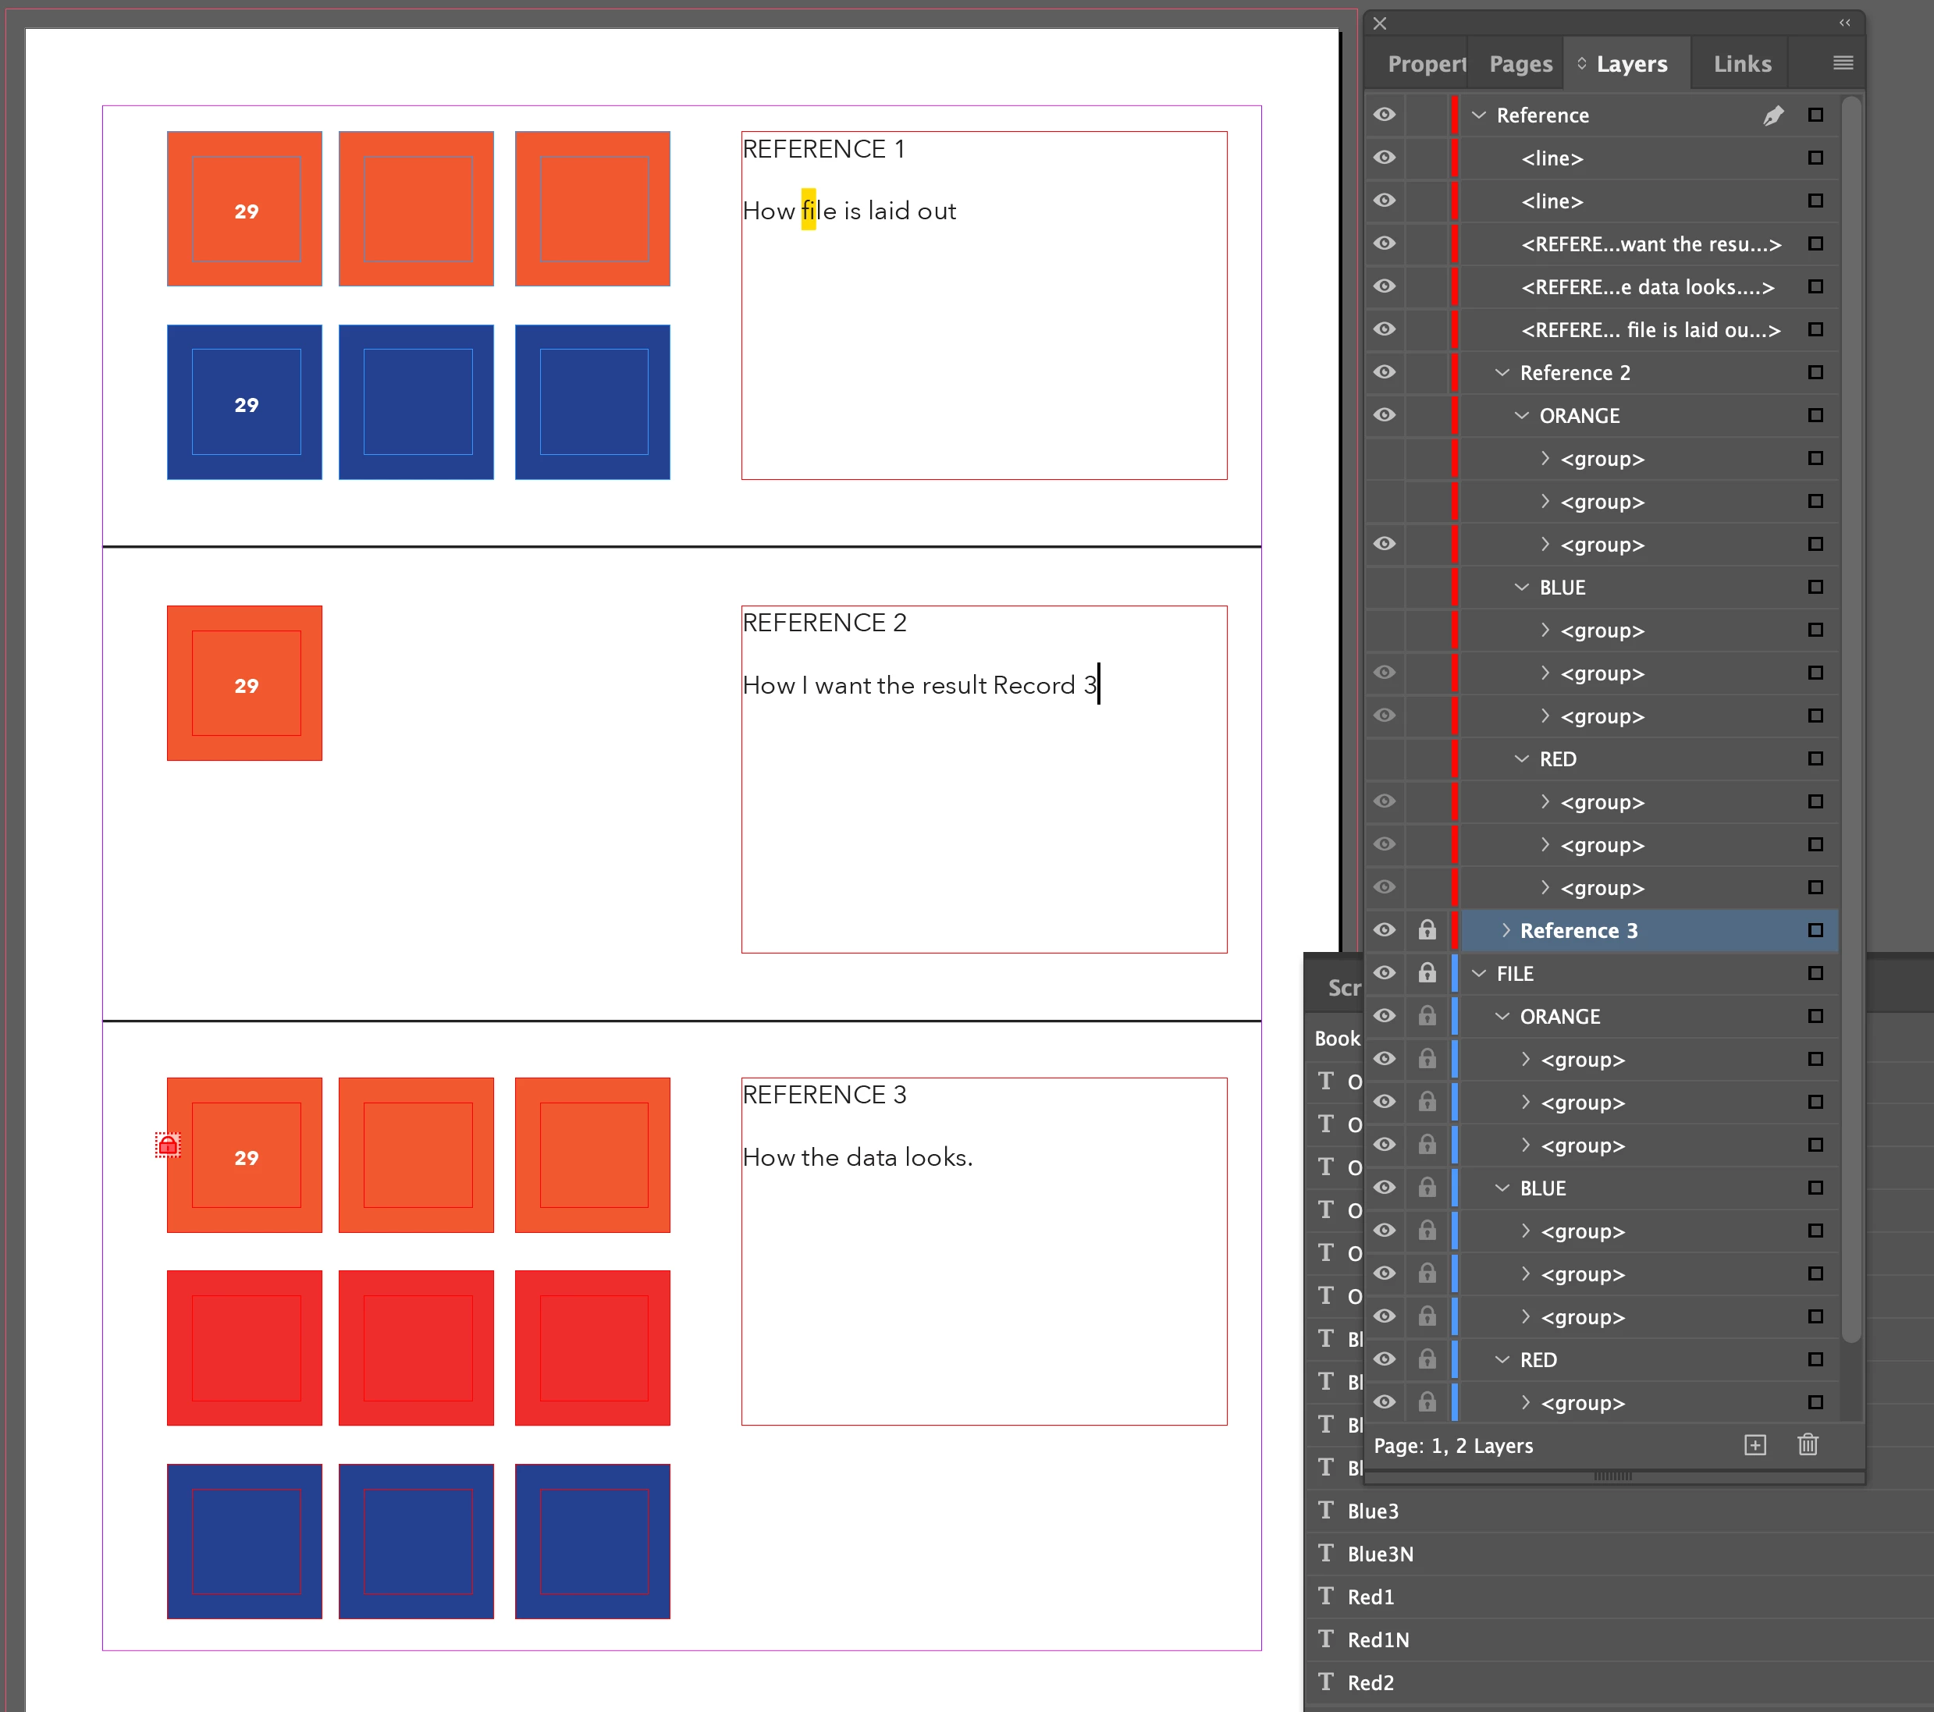
Task: Open the Layers panel flyout menu
Action: click(x=1842, y=63)
